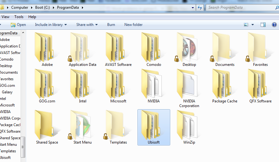The image size is (279, 162).
Task: Click the New folder button
Action: click(133, 25)
